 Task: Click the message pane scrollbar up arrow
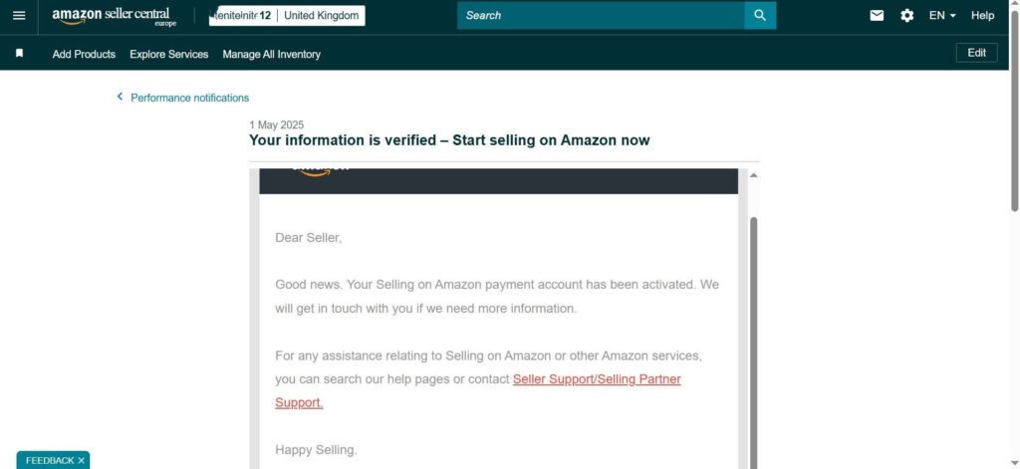753,175
